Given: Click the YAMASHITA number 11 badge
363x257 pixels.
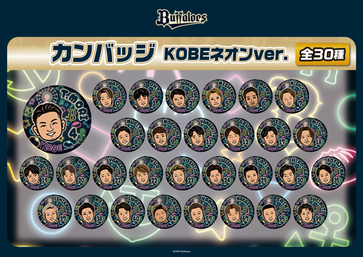Looking at the screenshot, I should pyautogui.click(x=201, y=135).
